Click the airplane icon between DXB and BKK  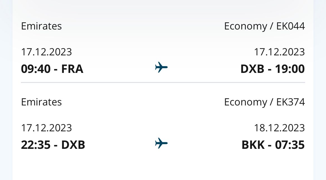pos(161,143)
